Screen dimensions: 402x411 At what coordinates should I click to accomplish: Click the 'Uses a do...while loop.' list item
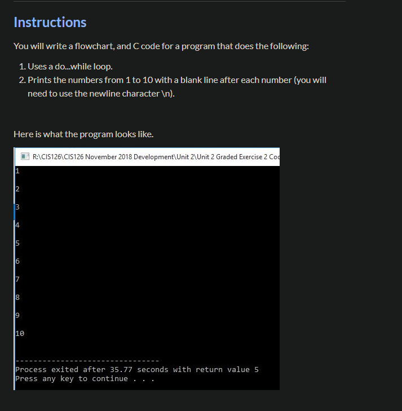click(x=70, y=67)
